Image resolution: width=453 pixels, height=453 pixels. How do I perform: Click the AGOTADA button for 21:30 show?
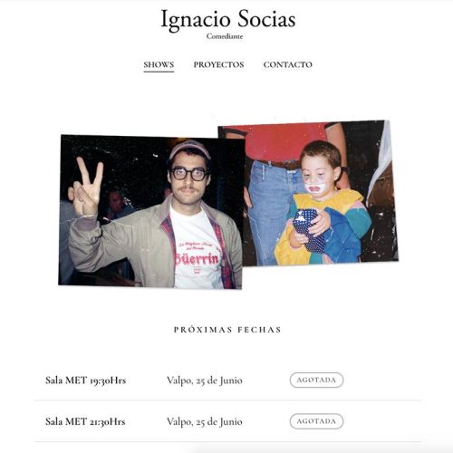tap(316, 421)
